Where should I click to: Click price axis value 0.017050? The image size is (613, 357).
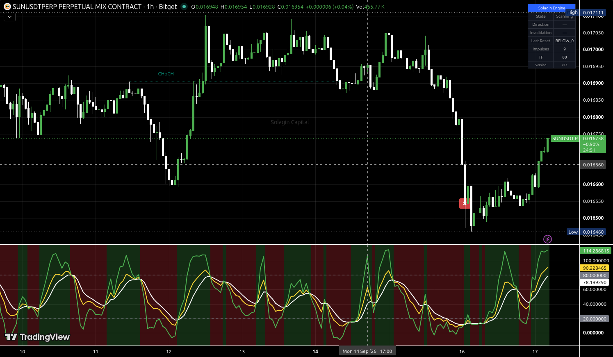point(593,33)
